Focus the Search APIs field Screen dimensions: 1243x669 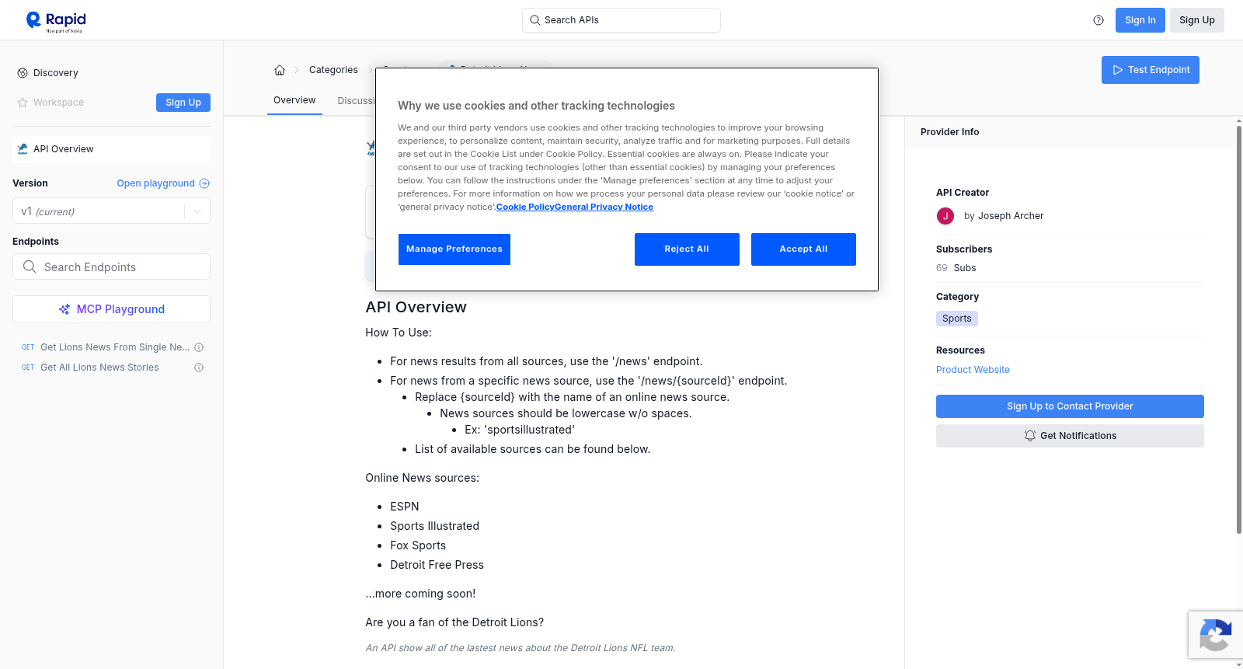coord(621,20)
